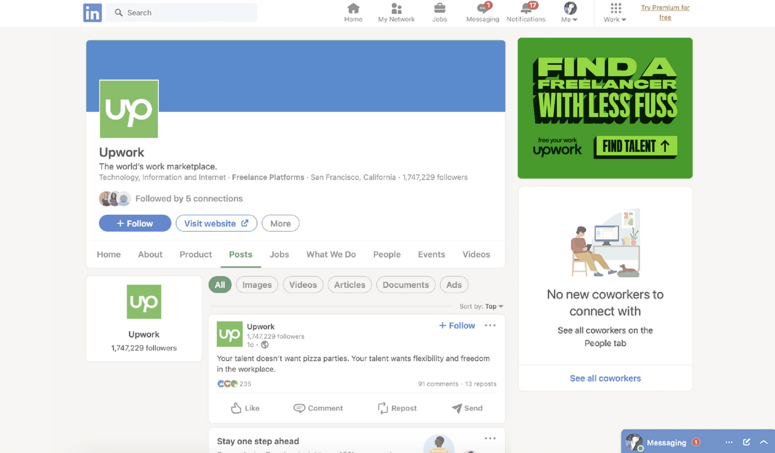
Task: Click Upwork name in sidebar card
Action: pos(144,334)
